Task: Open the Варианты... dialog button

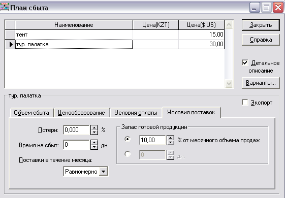Action: [x=261, y=83]
